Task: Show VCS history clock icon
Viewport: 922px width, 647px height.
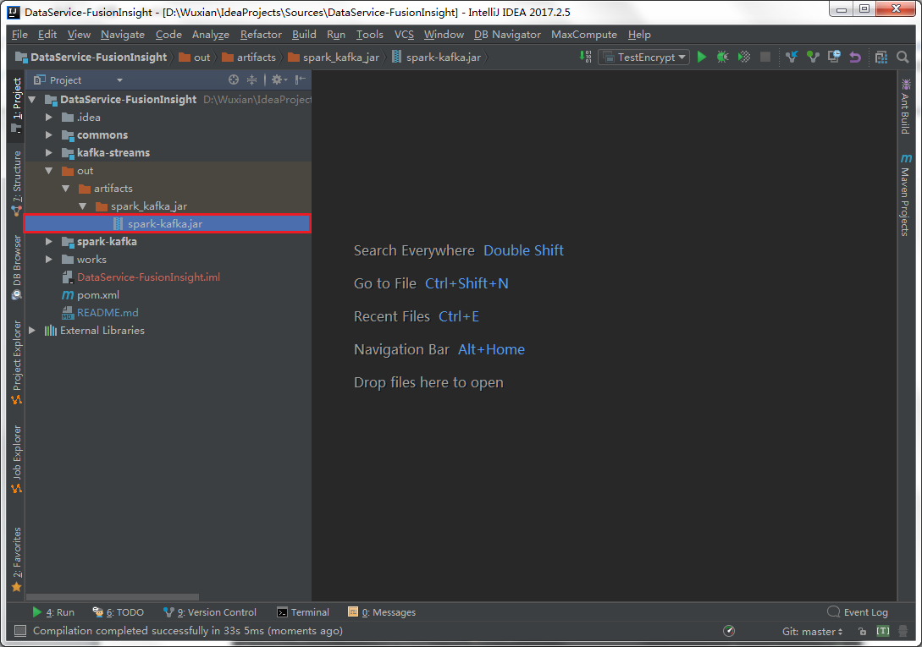Action: click(x=834, y=57)
